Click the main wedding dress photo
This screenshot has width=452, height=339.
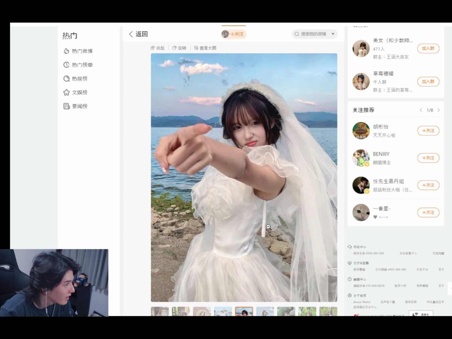pyautogui.click(x=244, y=177)
